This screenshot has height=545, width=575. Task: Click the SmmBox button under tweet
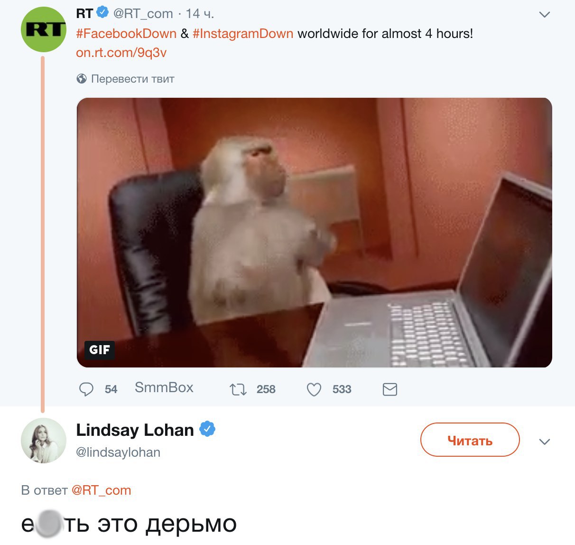[x=164, y=387]
